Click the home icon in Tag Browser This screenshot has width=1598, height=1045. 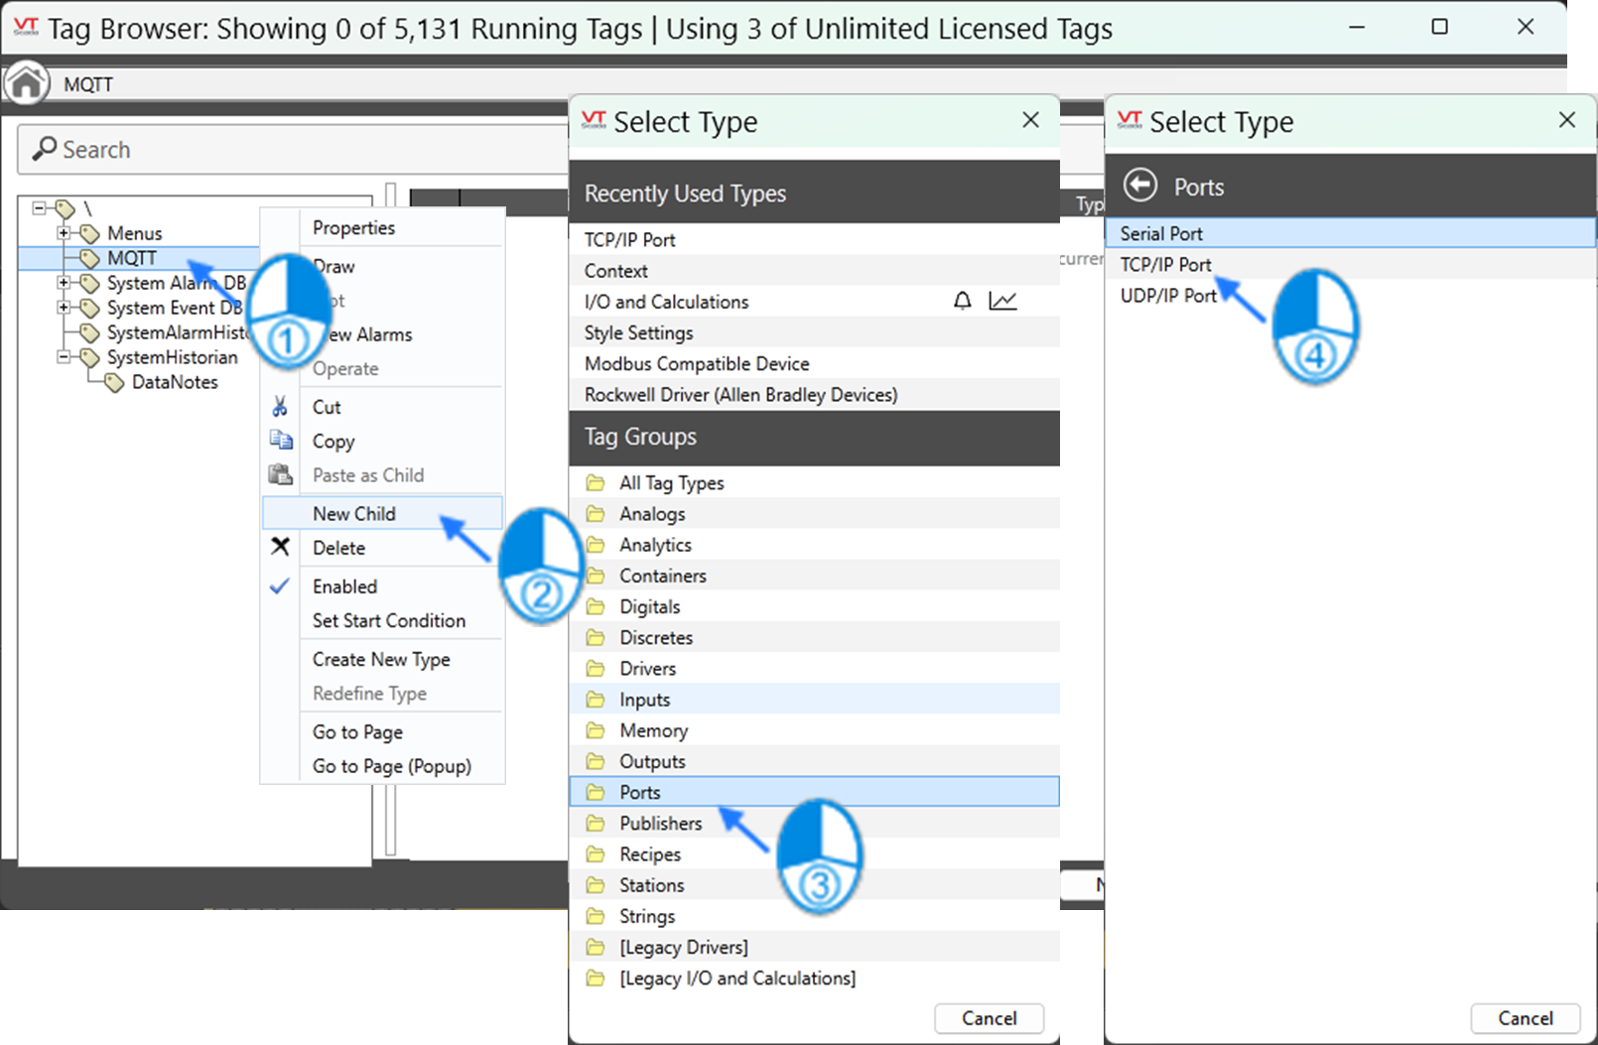(x=27, y=83)
